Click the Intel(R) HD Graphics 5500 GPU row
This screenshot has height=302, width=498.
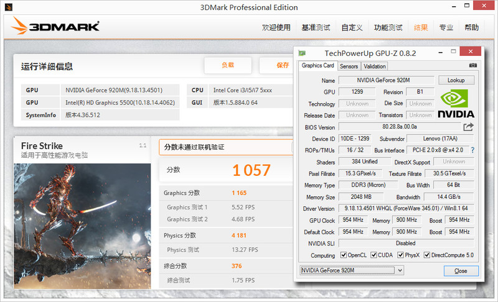(x=100, y=103)
